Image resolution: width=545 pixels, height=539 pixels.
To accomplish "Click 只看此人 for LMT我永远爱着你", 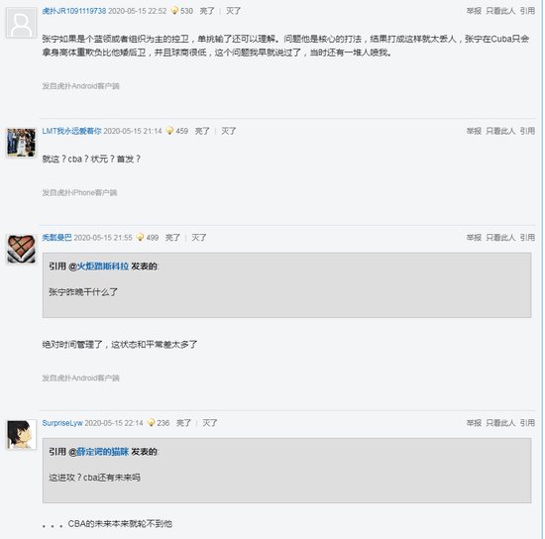I will [x=500, y=131].
